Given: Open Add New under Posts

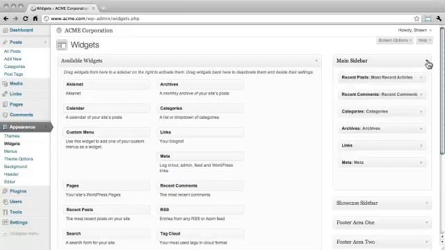Looking at the screenshot, I should coord(13,59).
